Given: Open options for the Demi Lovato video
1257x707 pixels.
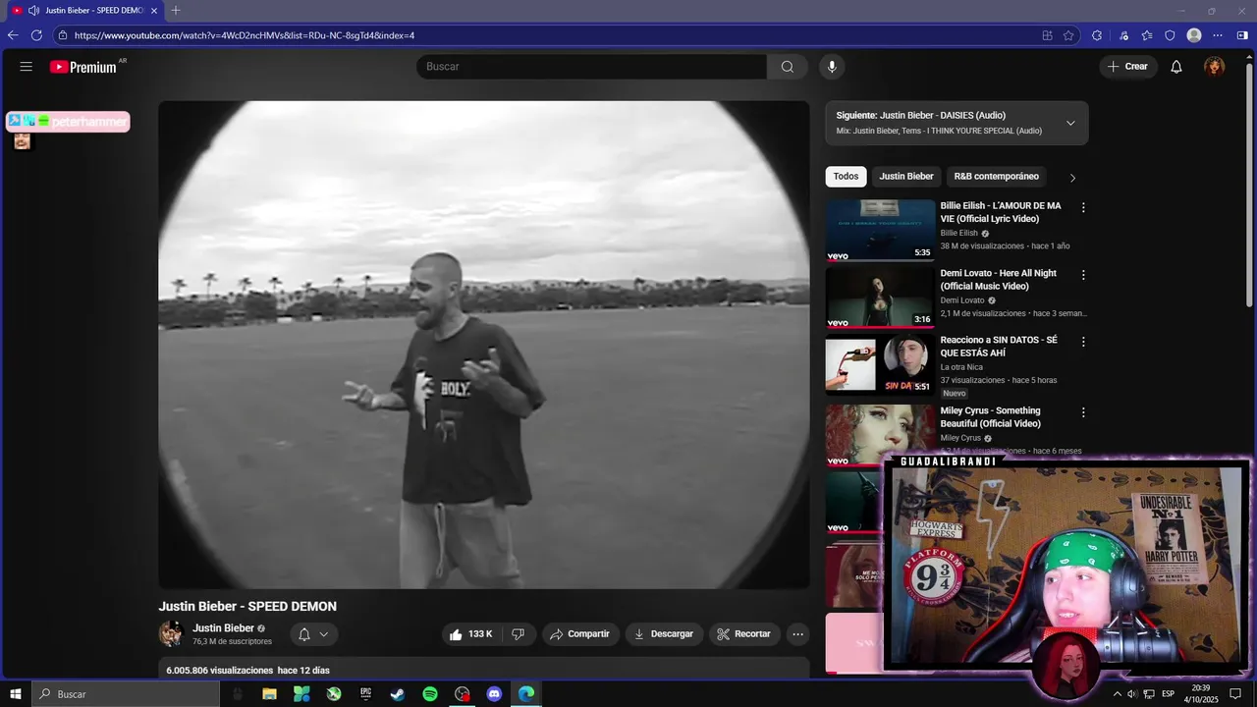Looking at the screenshot, I should [x=1083, y=275].
